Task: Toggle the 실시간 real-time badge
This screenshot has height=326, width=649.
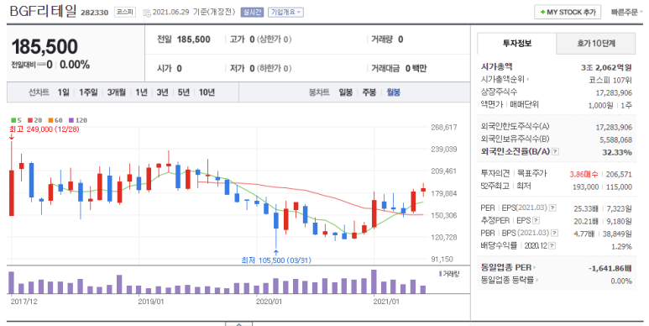Action: 252,12
